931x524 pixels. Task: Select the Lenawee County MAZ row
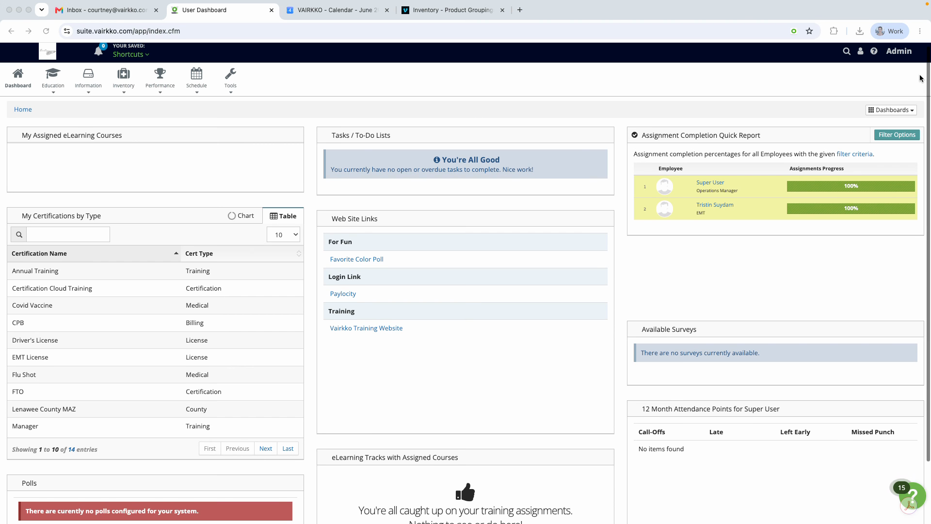click(155, 409)
